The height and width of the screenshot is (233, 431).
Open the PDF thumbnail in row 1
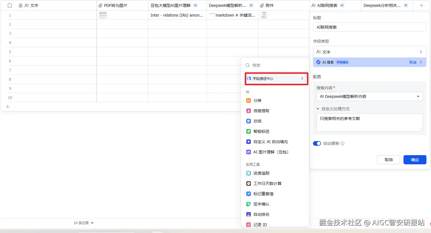pyautogui.click(x=103, y=15)
